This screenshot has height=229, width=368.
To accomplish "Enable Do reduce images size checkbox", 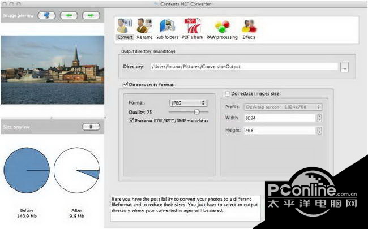I will pos(228,94).
